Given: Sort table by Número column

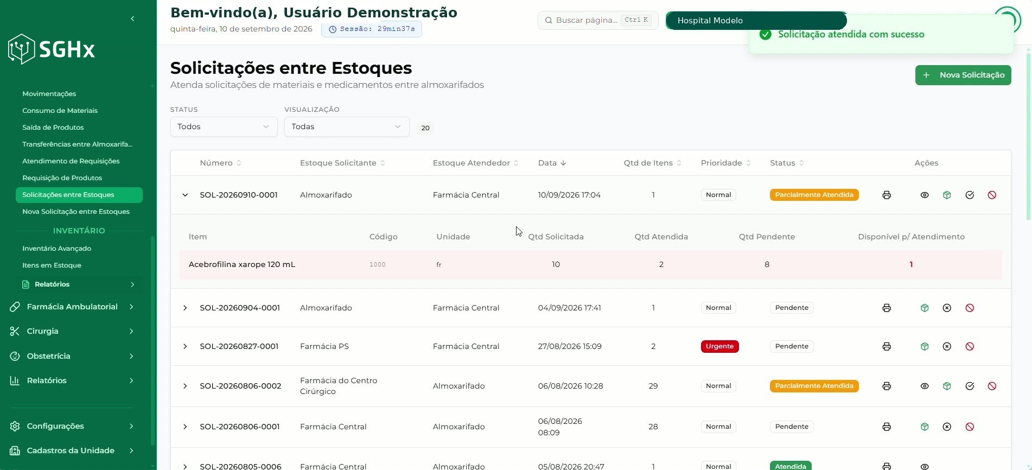Looking at the screenshot, I should (x=220, y=163).
